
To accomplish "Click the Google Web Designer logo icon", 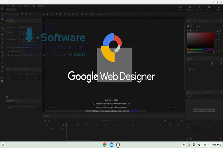I will 2,8.
